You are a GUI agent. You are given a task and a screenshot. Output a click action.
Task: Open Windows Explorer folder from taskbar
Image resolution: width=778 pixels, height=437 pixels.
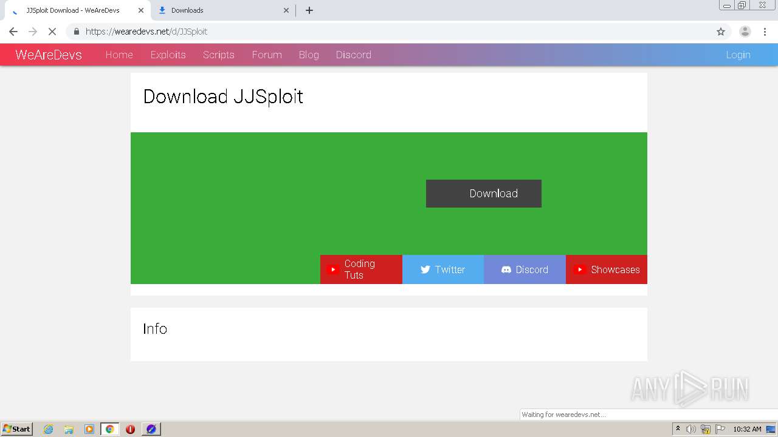[x=69, y=429]
